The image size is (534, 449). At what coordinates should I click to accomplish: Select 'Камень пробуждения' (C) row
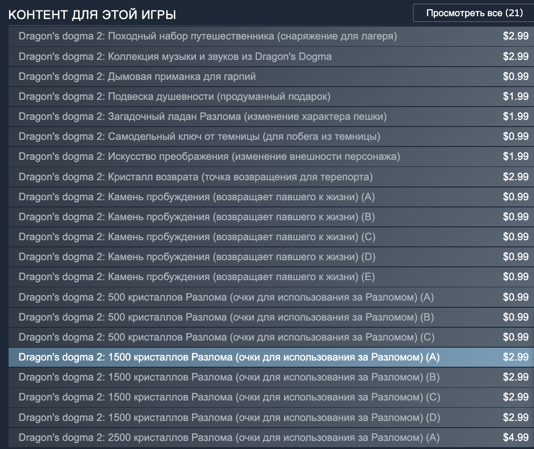pos(271,237)
